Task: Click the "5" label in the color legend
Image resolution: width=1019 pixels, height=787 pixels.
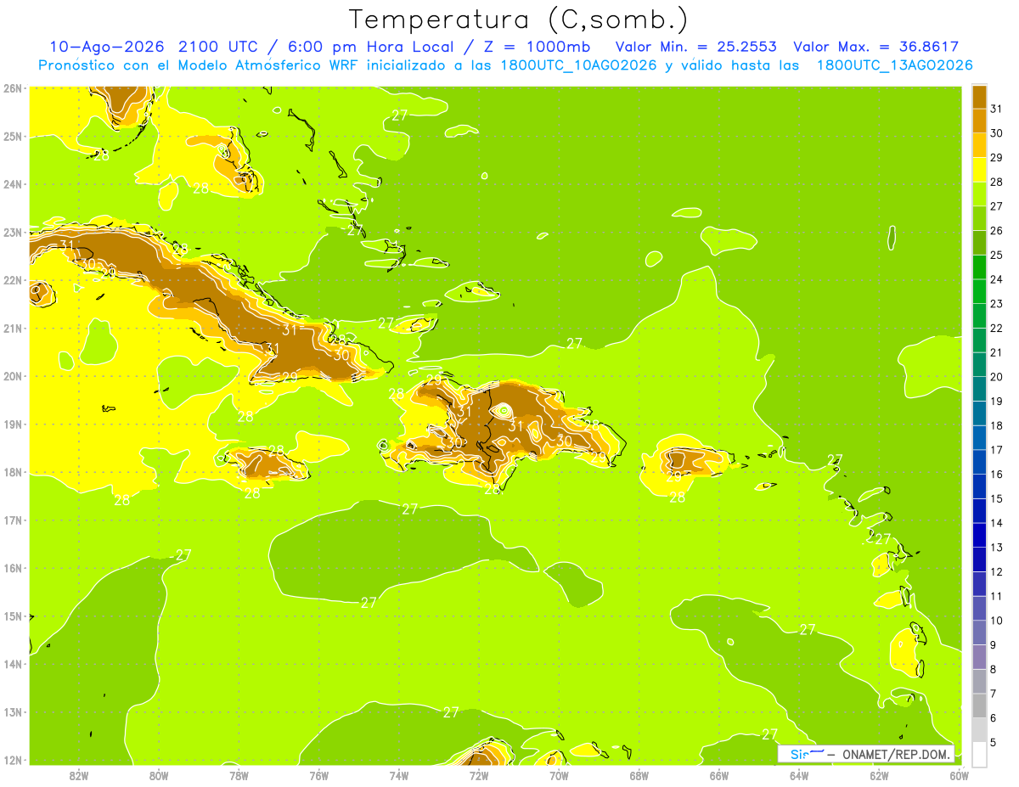Action: point(994,742)
